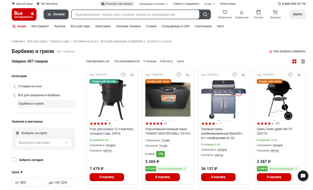Open Сервис и поддержка link
The image size is (313, 190).
(x=186, y=4)
